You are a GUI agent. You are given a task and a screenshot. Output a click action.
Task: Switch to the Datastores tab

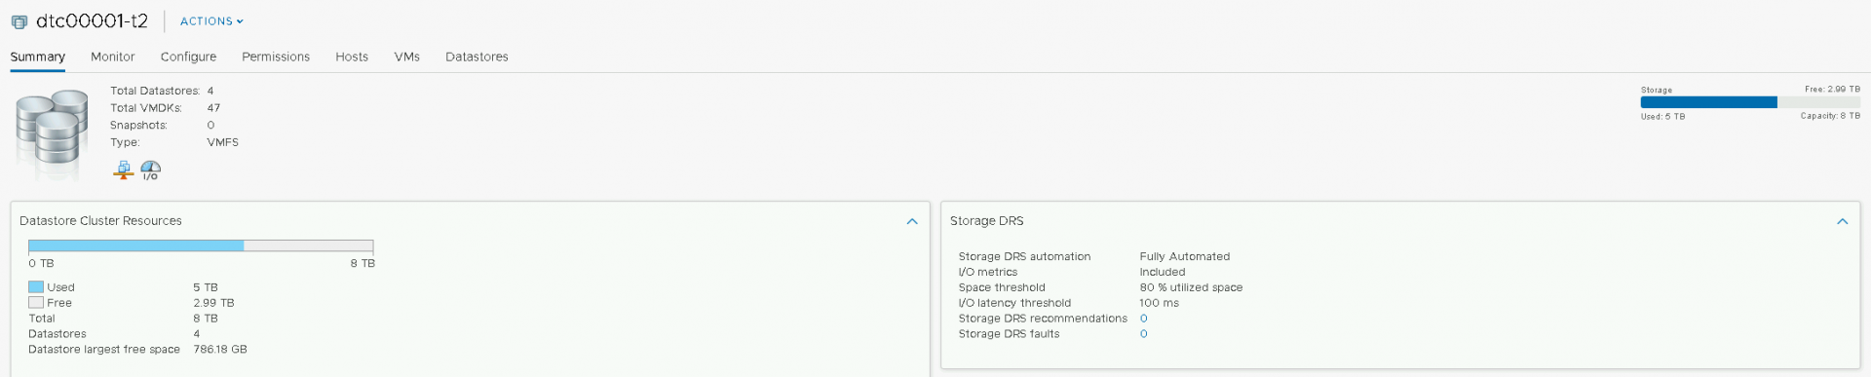pos(477,57)
